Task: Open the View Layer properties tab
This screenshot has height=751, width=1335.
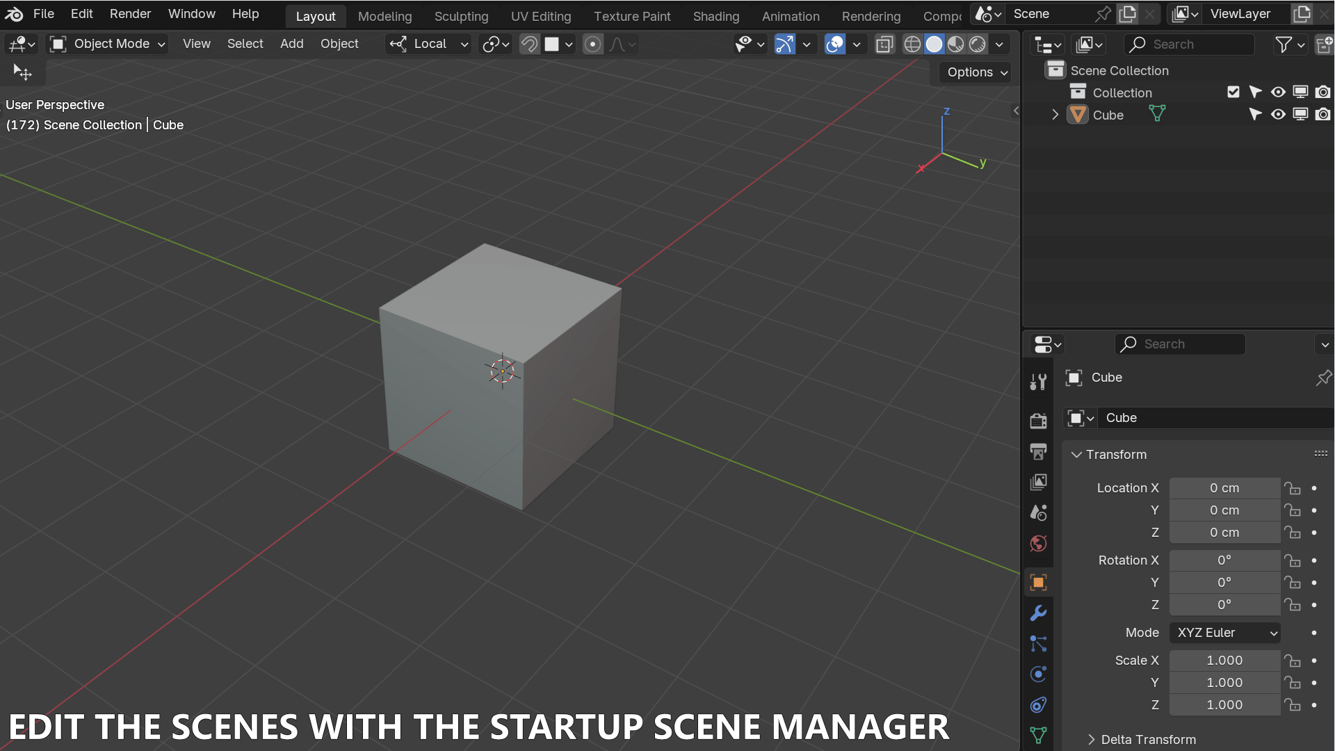Action: (x=1038, y=482)
